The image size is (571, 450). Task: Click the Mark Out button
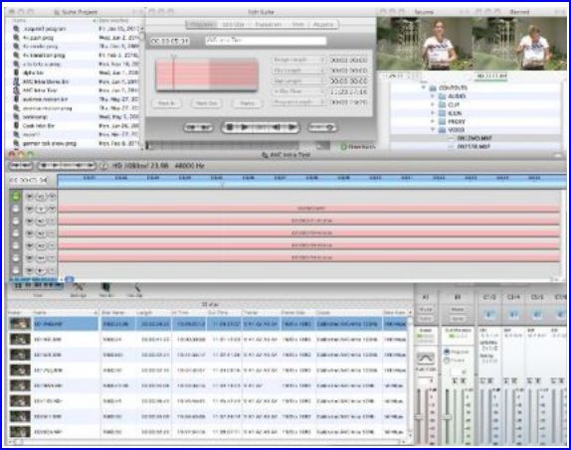point(207,103)
